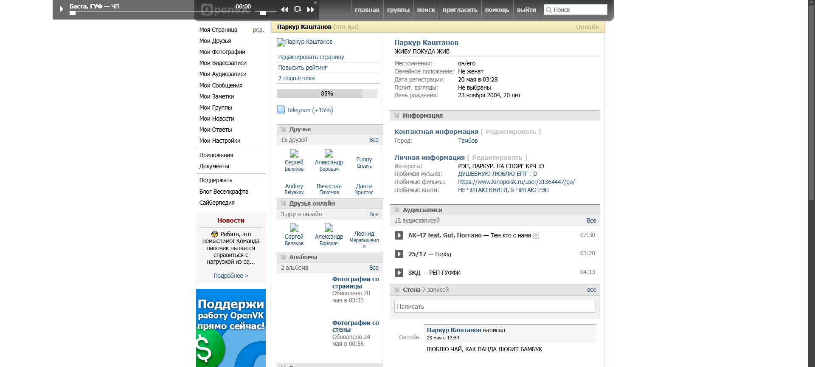Collapse the Информация section header
Viewport: 815px width, 367px height.
coord(396,116)
